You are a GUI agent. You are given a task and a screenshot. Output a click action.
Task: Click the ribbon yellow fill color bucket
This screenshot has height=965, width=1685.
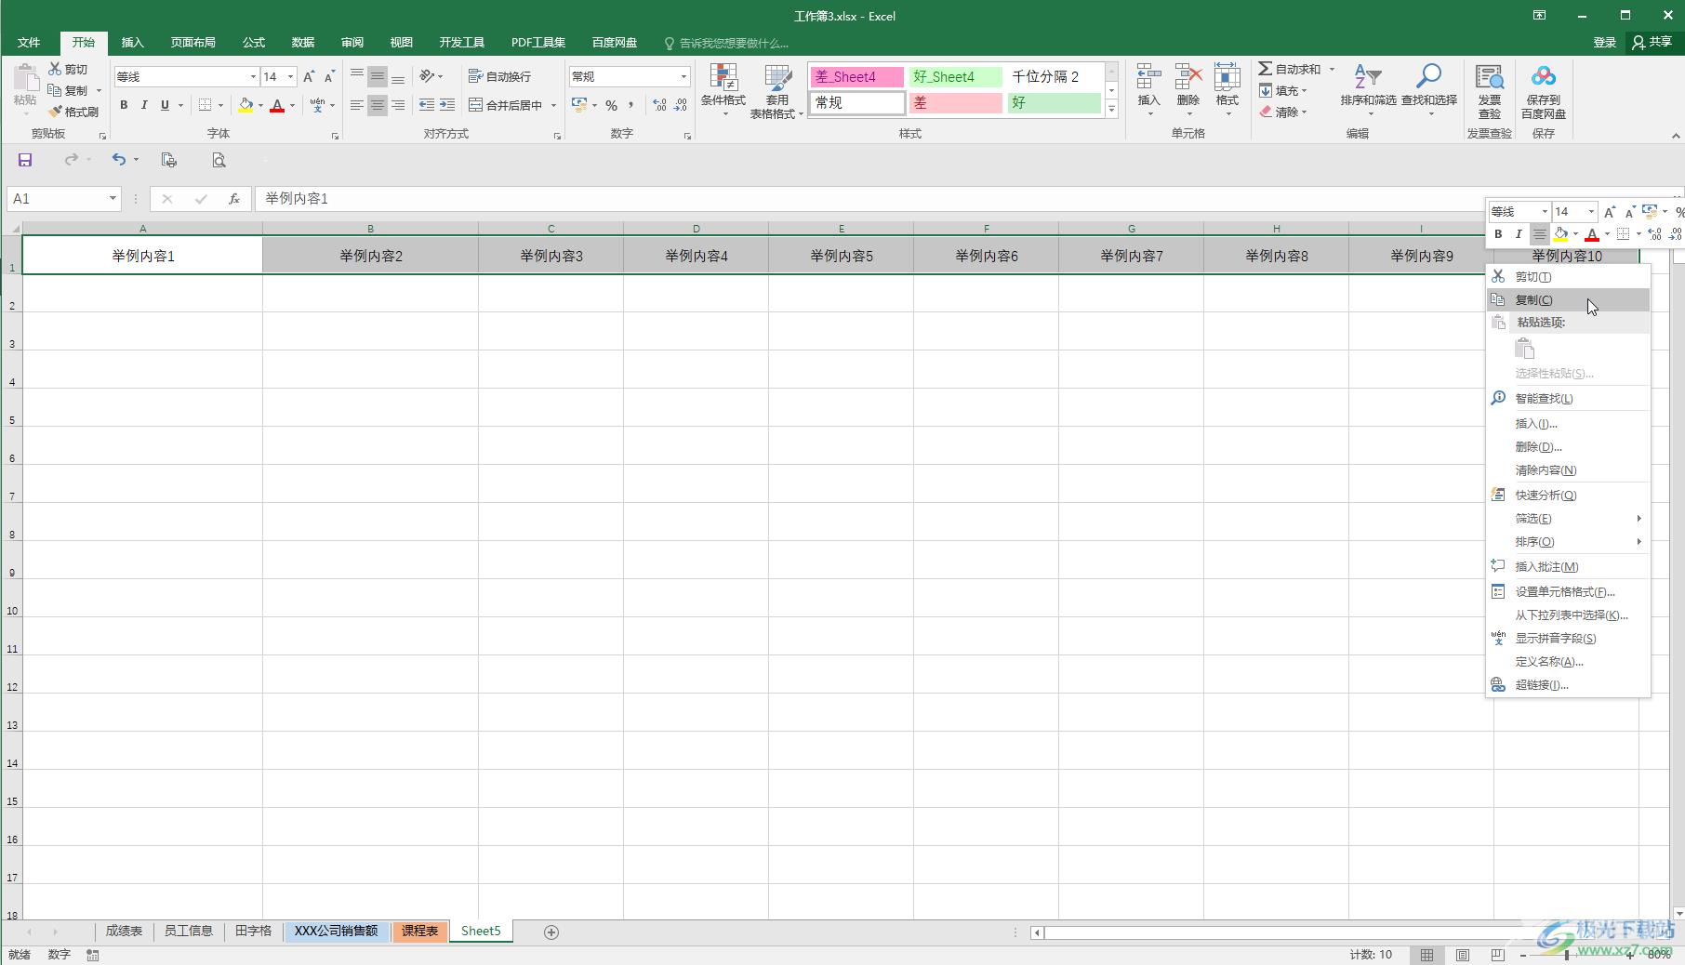point(245,105)
